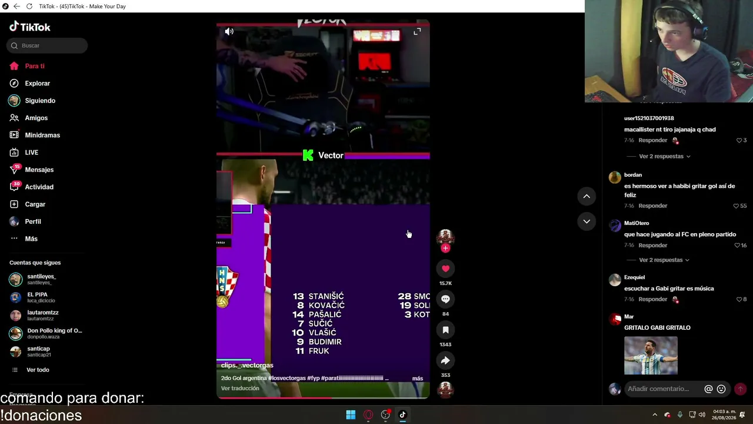
Task: Open the video comments bubble icon
Action: pyautogui.click(x=445, y=299)
